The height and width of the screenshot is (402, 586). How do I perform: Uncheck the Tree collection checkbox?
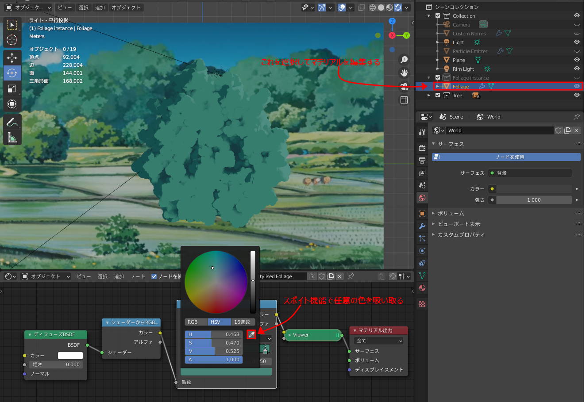438,95
